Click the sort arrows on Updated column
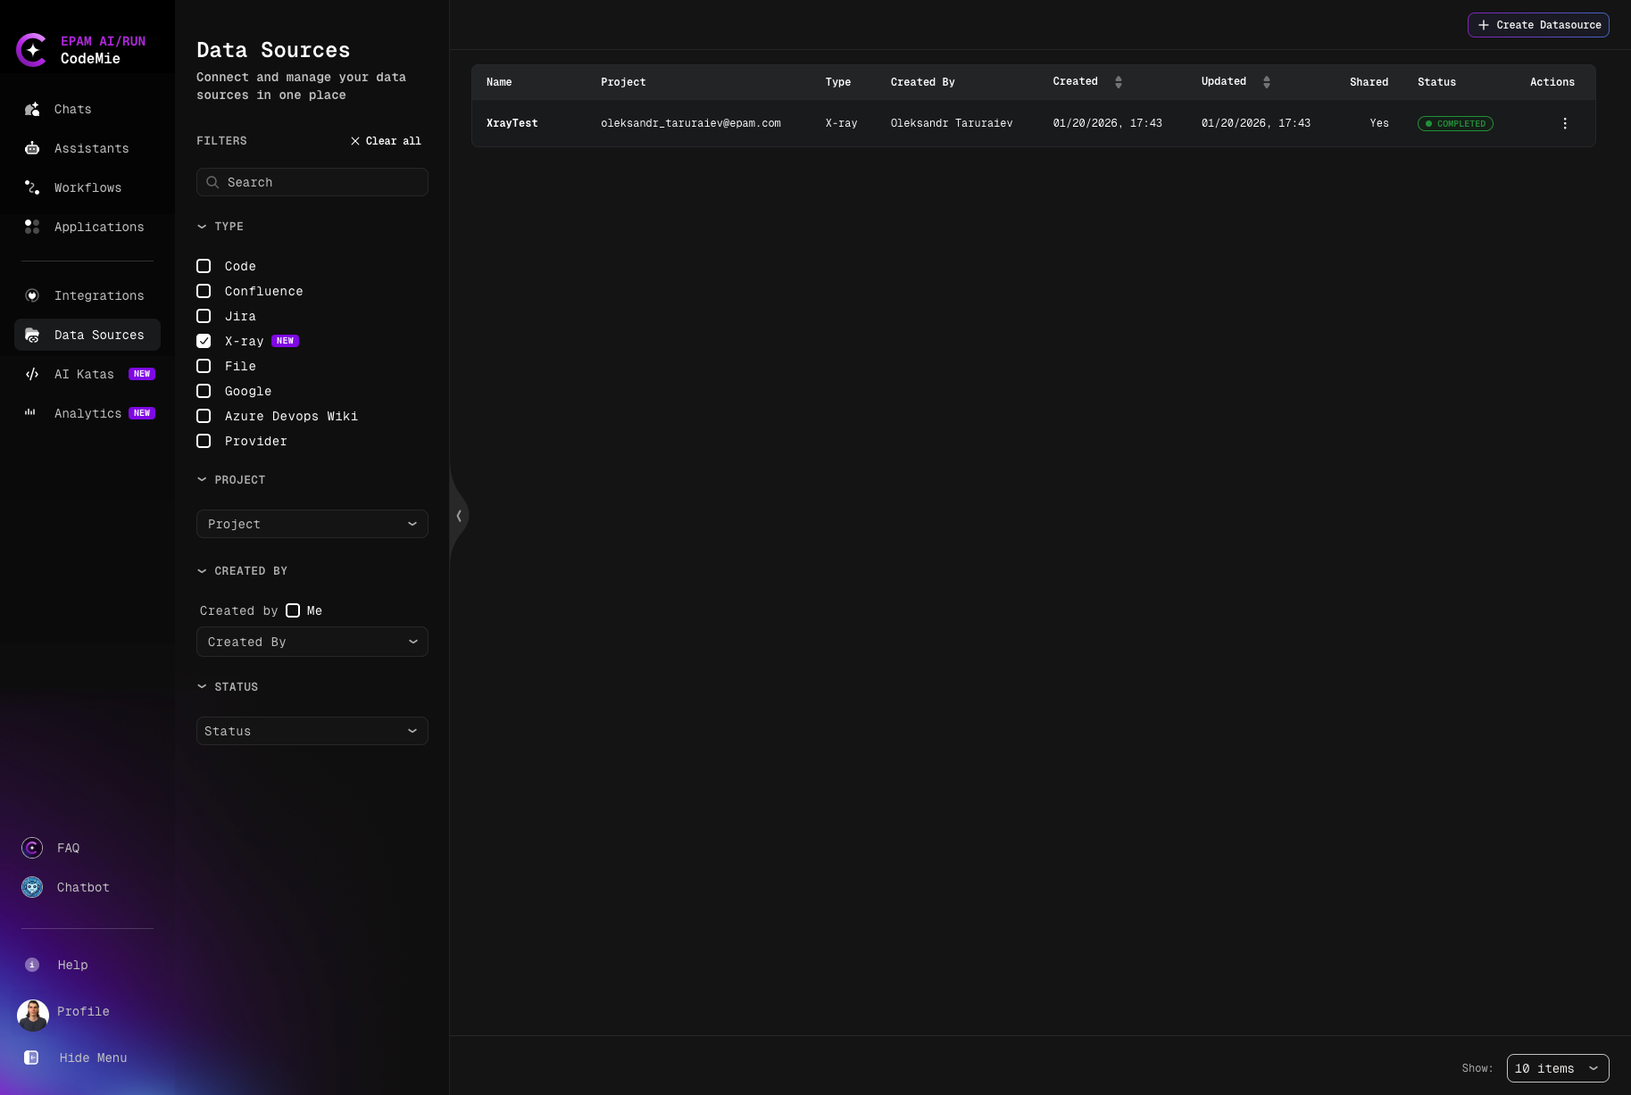The width and height of the screenshot is (1631, 1095). click(1266, 82)
